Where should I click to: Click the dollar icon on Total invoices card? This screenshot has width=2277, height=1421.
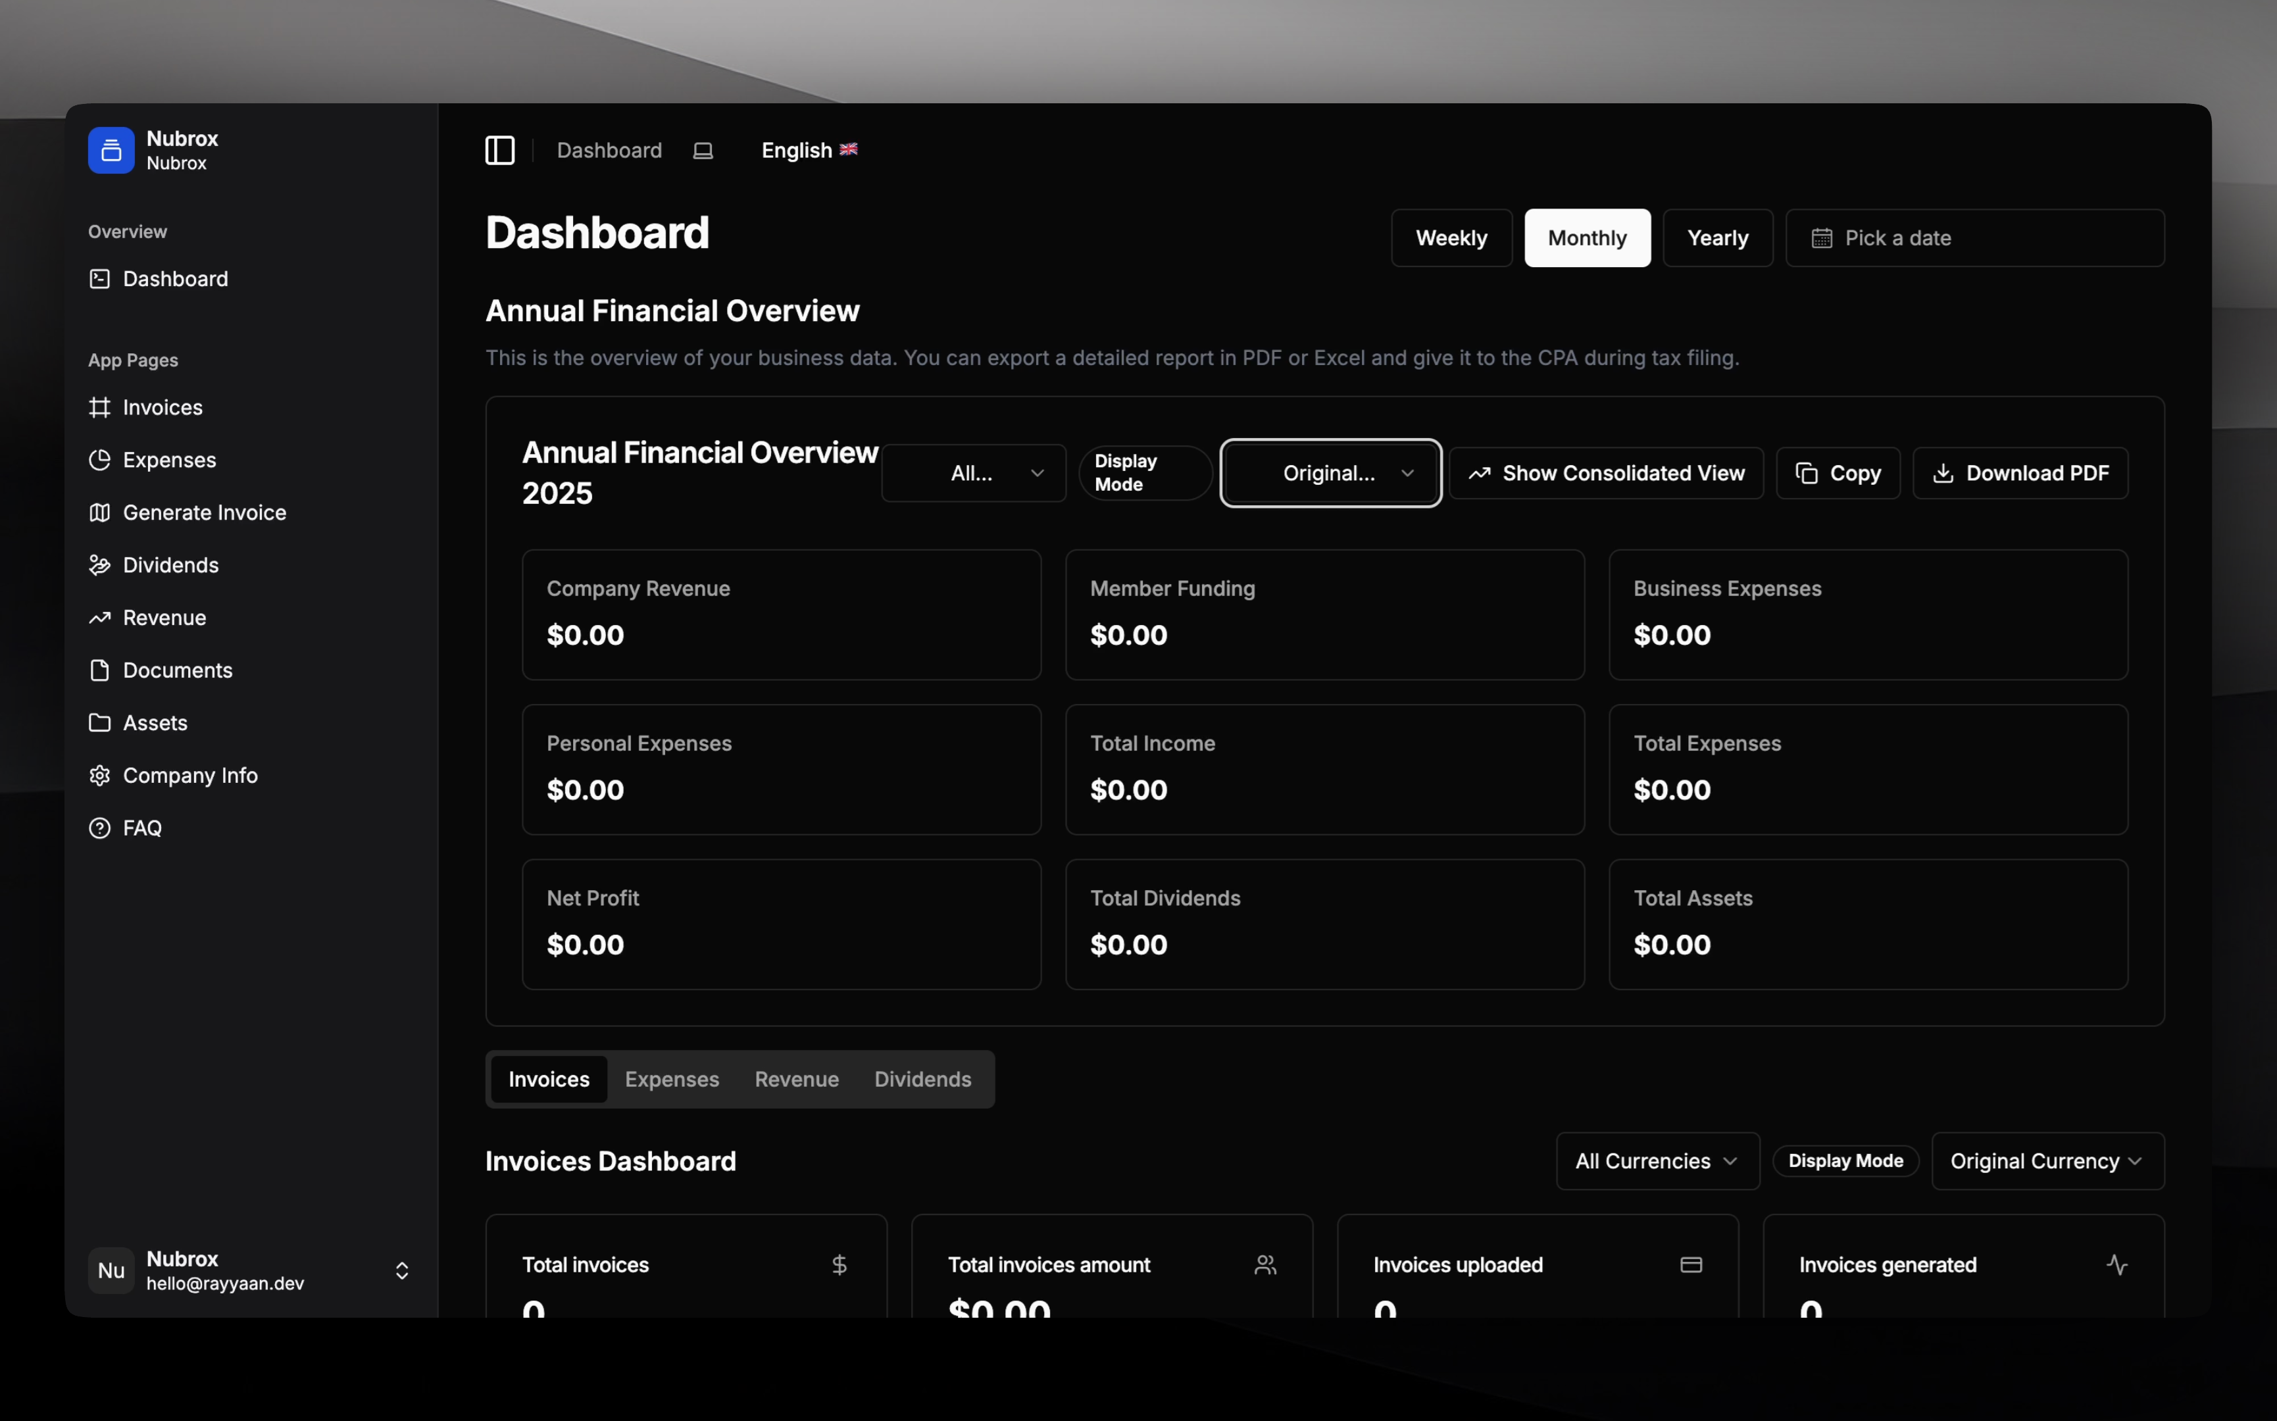(839, 1265)
